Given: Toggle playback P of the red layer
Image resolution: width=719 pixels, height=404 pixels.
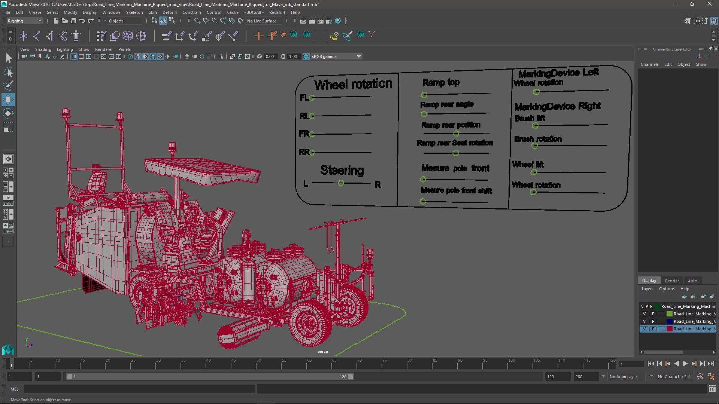Looking at the screenshot, I should click(653, 329).
